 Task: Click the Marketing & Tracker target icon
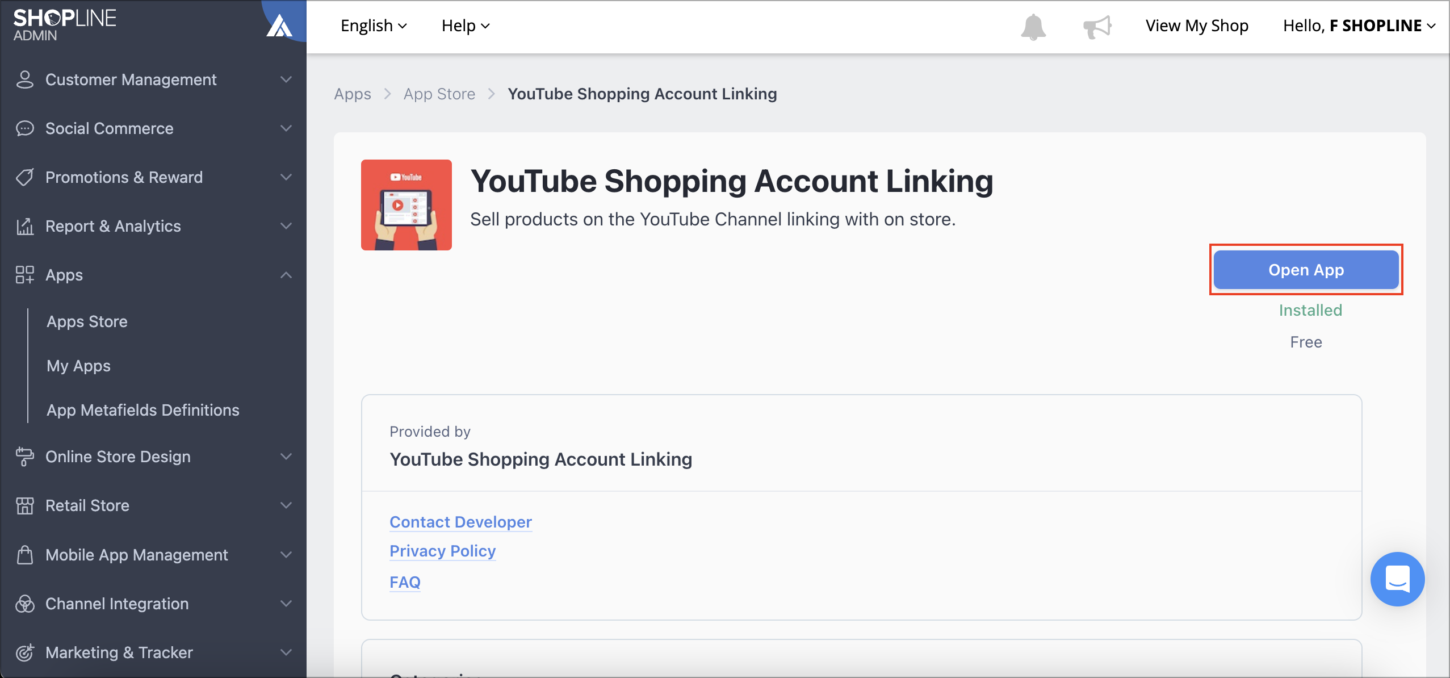click(24, 652)
